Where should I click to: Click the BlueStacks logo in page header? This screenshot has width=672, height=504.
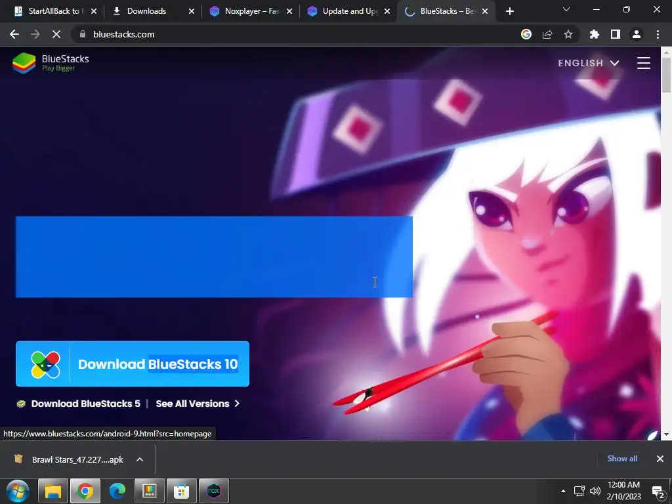coord(51,63)
